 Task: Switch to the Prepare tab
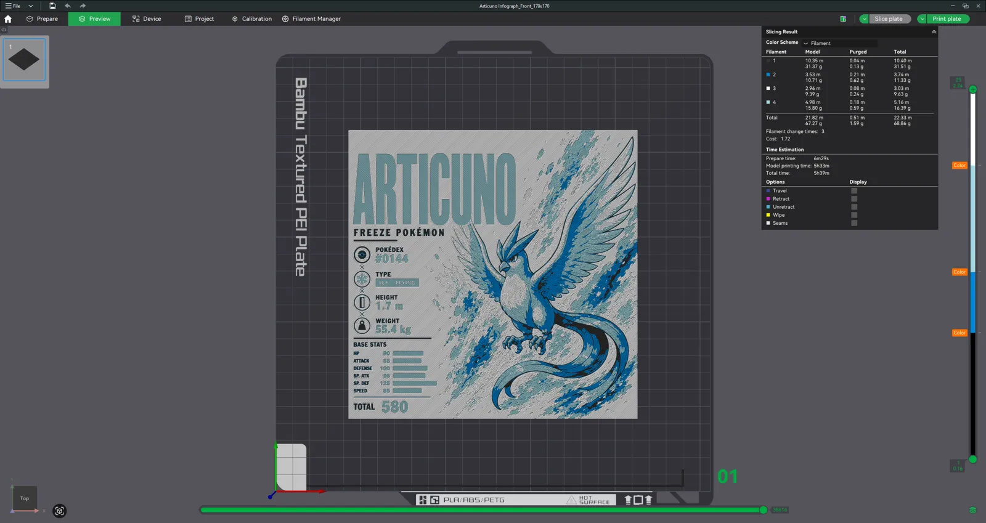42,19
